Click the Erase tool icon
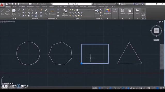 pyautogui.click(x=41, y=10)
